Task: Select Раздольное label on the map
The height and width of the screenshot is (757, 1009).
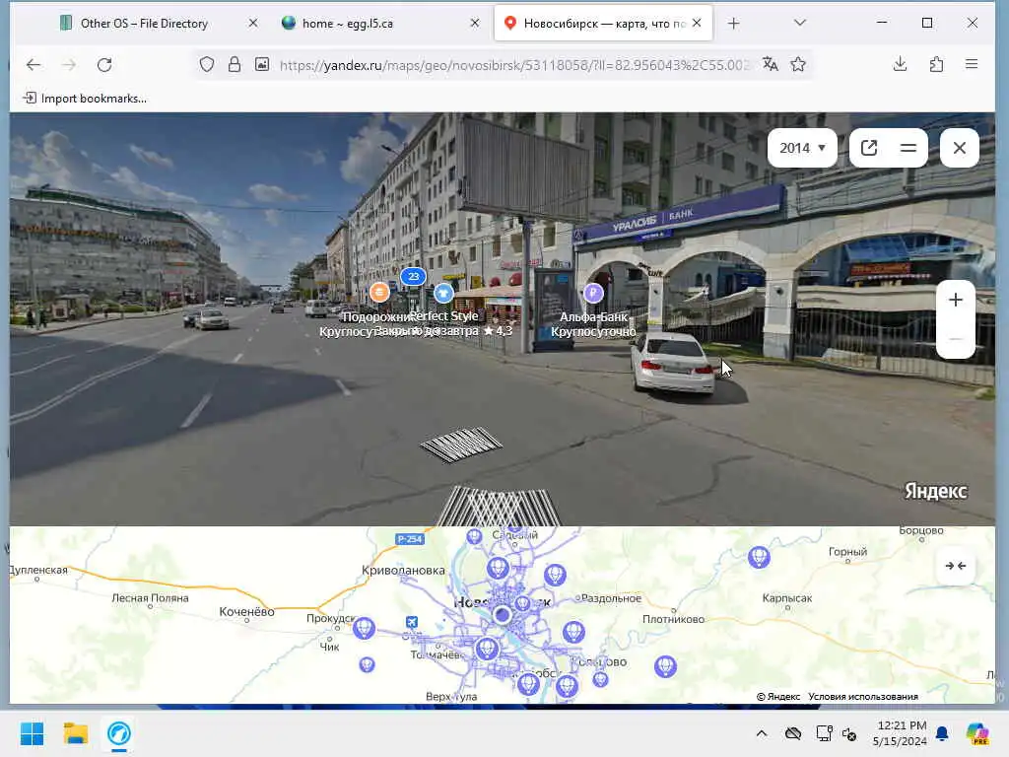Action: [611, 598]
